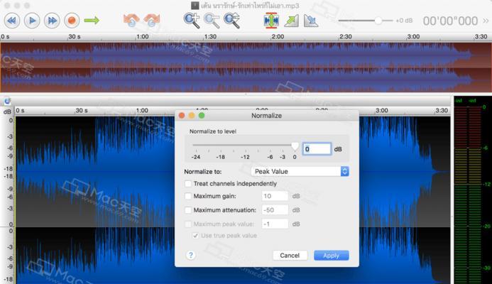Start playback with the play button

[32, 21]
